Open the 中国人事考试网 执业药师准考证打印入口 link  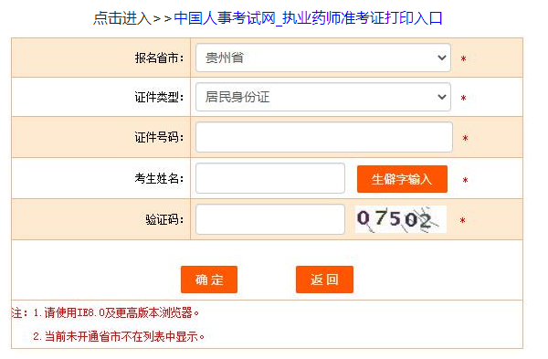coord(308,18)
